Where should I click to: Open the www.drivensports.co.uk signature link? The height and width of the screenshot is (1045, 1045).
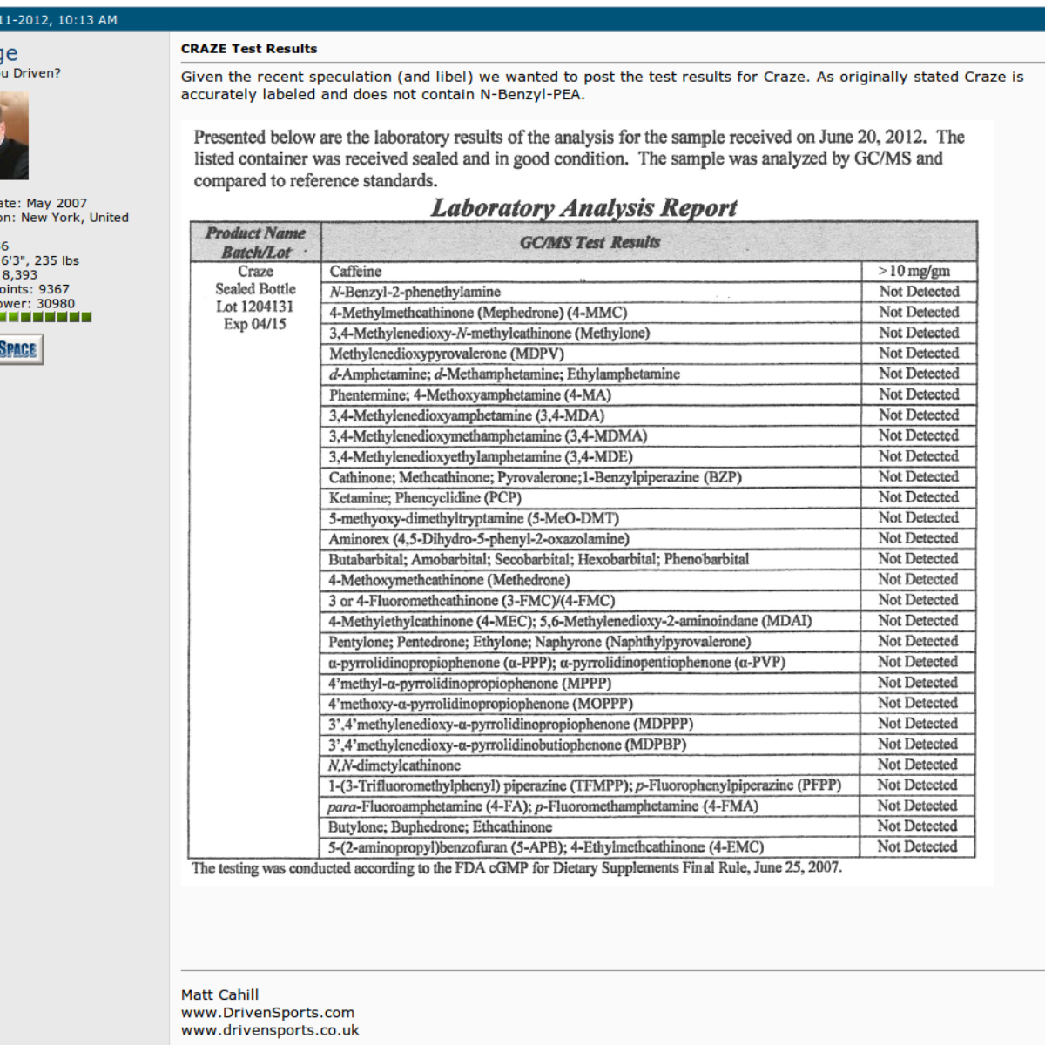(x=270, y=1029)
